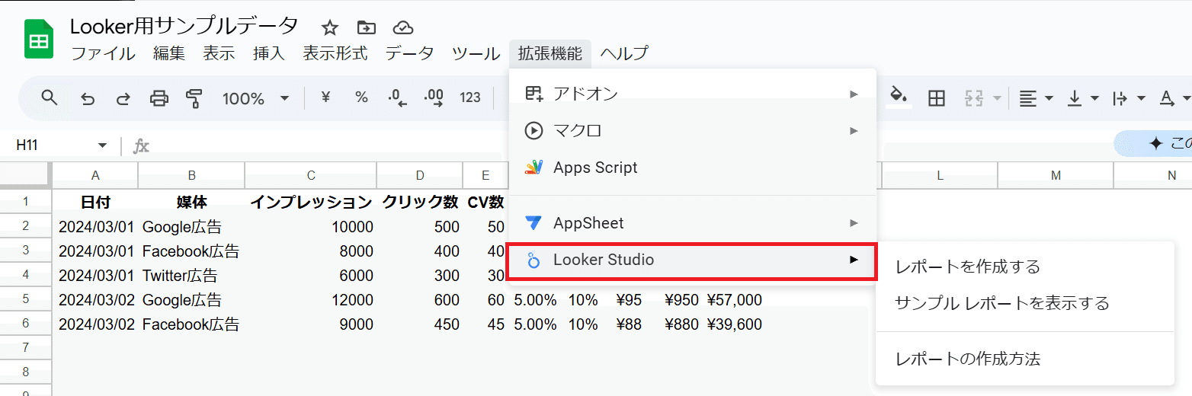
Task: Open the データ menu
Action: [x=409, y=53]
